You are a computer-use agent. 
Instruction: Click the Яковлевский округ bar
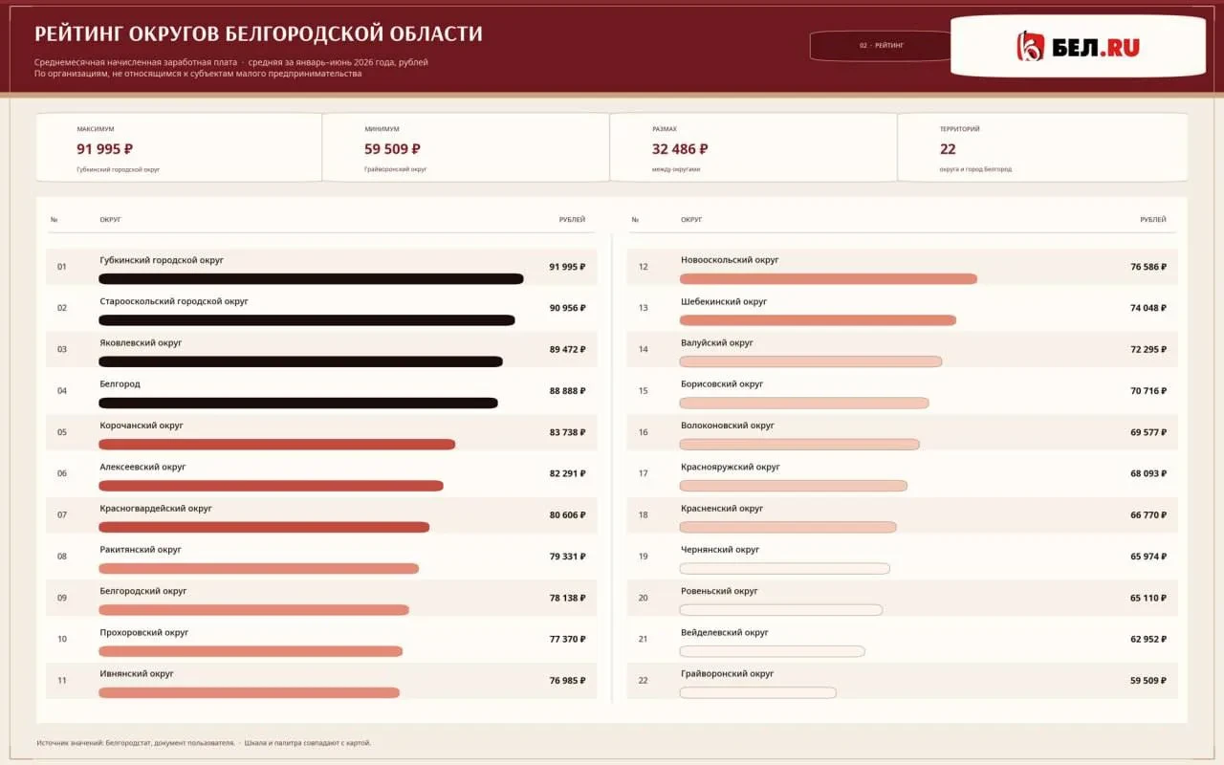click(300, 361)
